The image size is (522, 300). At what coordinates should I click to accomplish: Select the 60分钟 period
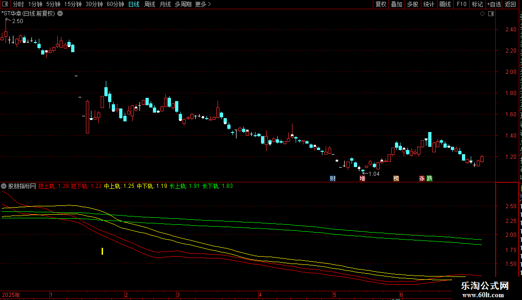115,4
